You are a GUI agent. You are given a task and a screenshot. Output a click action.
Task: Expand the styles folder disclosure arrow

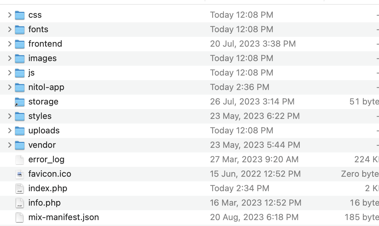pyautogui.click(x=10, y=116)
